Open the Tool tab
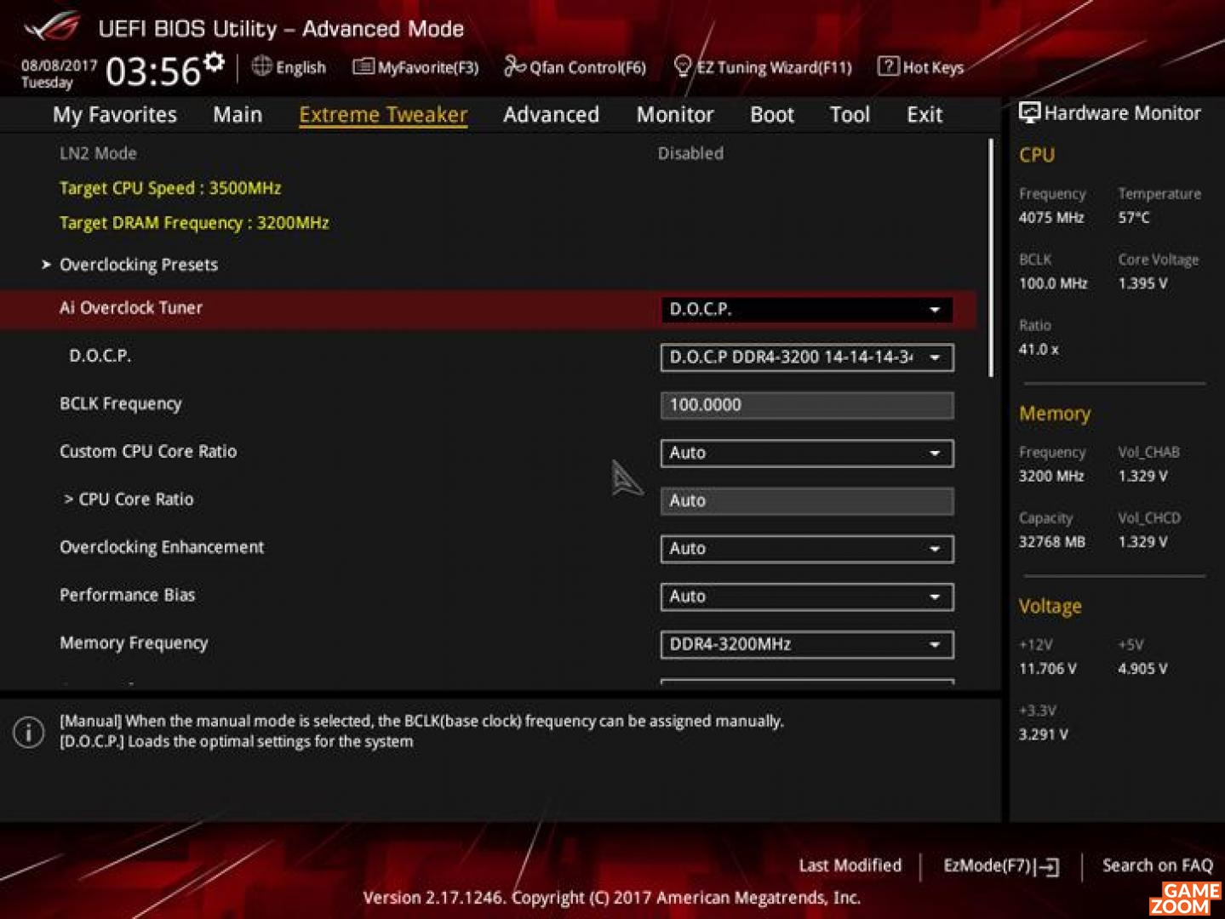1225x919 pixels. 850,115
